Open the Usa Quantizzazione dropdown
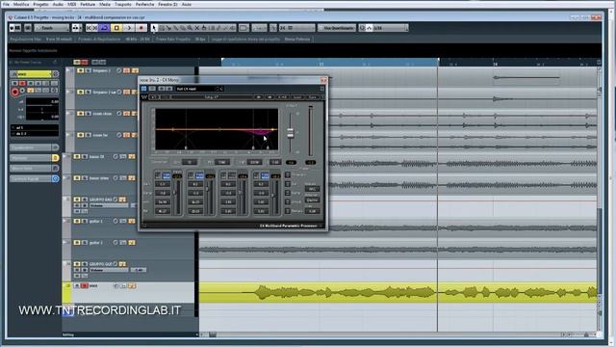The height and width of the screenshot is (347, 616). [337, 28]
